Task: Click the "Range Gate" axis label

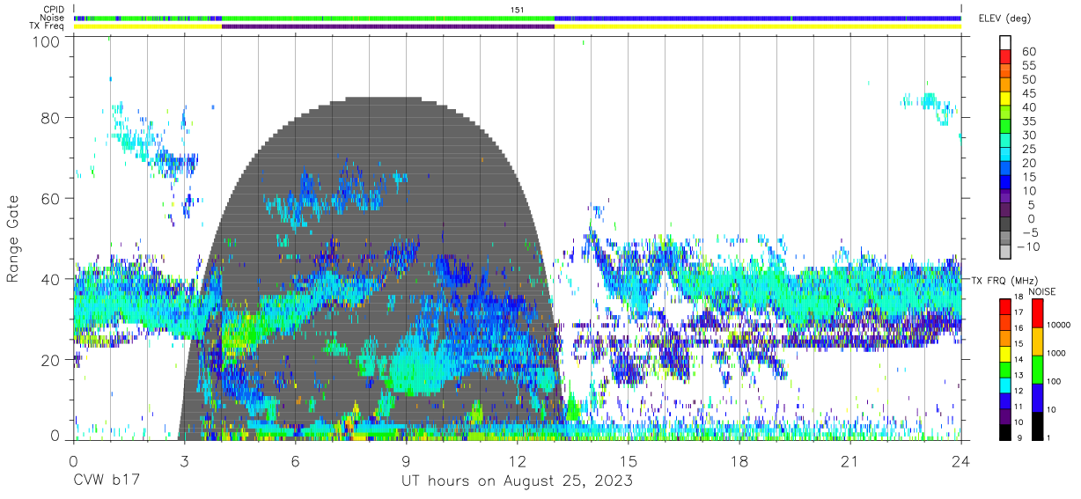Action: coord(13,239)
